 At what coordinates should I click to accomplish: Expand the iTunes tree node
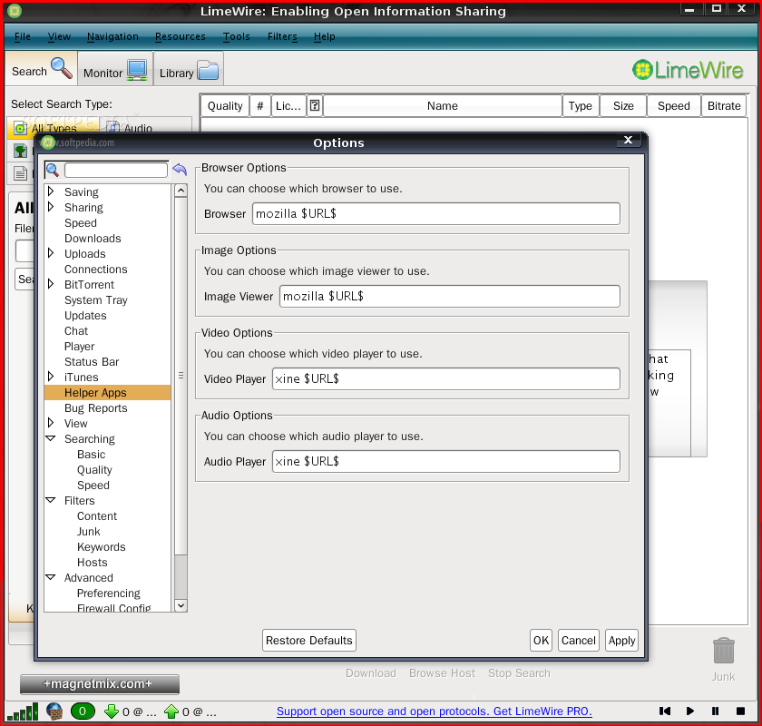(x=51, y=377)
